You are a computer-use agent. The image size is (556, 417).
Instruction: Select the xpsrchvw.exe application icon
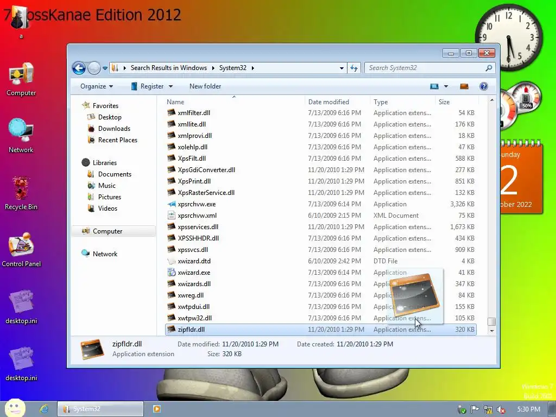pyautogui.click(x=172, y=204)
